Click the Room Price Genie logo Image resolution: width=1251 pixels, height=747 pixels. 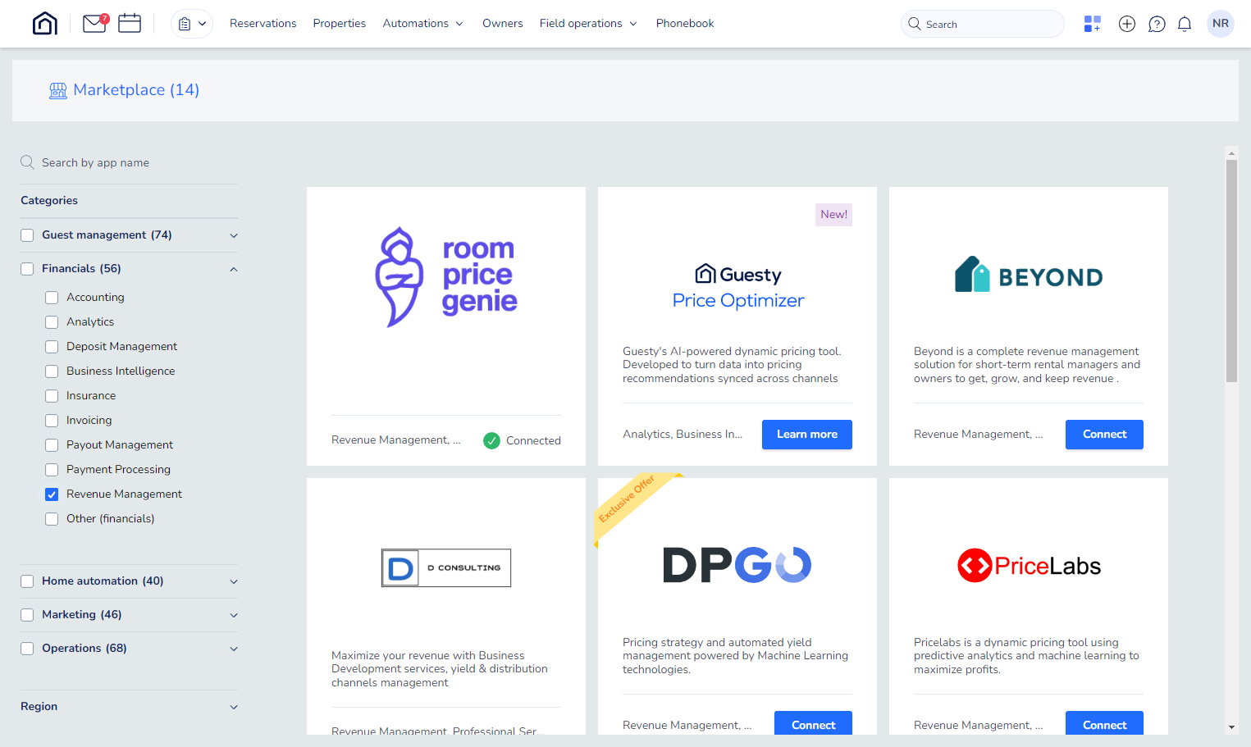pyautogui.click(x=446, y=277)
